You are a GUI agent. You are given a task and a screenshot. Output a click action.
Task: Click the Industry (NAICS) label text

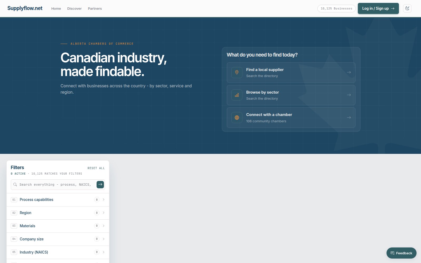click(x=34, y=252)
